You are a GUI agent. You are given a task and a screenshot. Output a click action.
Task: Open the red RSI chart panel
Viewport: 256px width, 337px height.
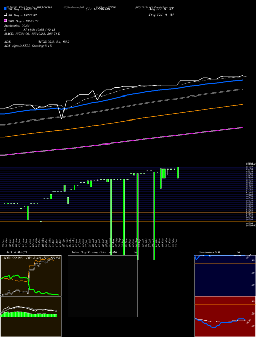pos(225,317)
